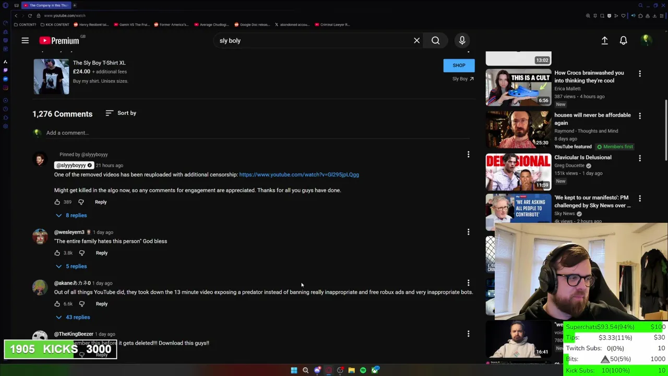Dislike the pinned comment by slyyyboyyy

point(81,202)
